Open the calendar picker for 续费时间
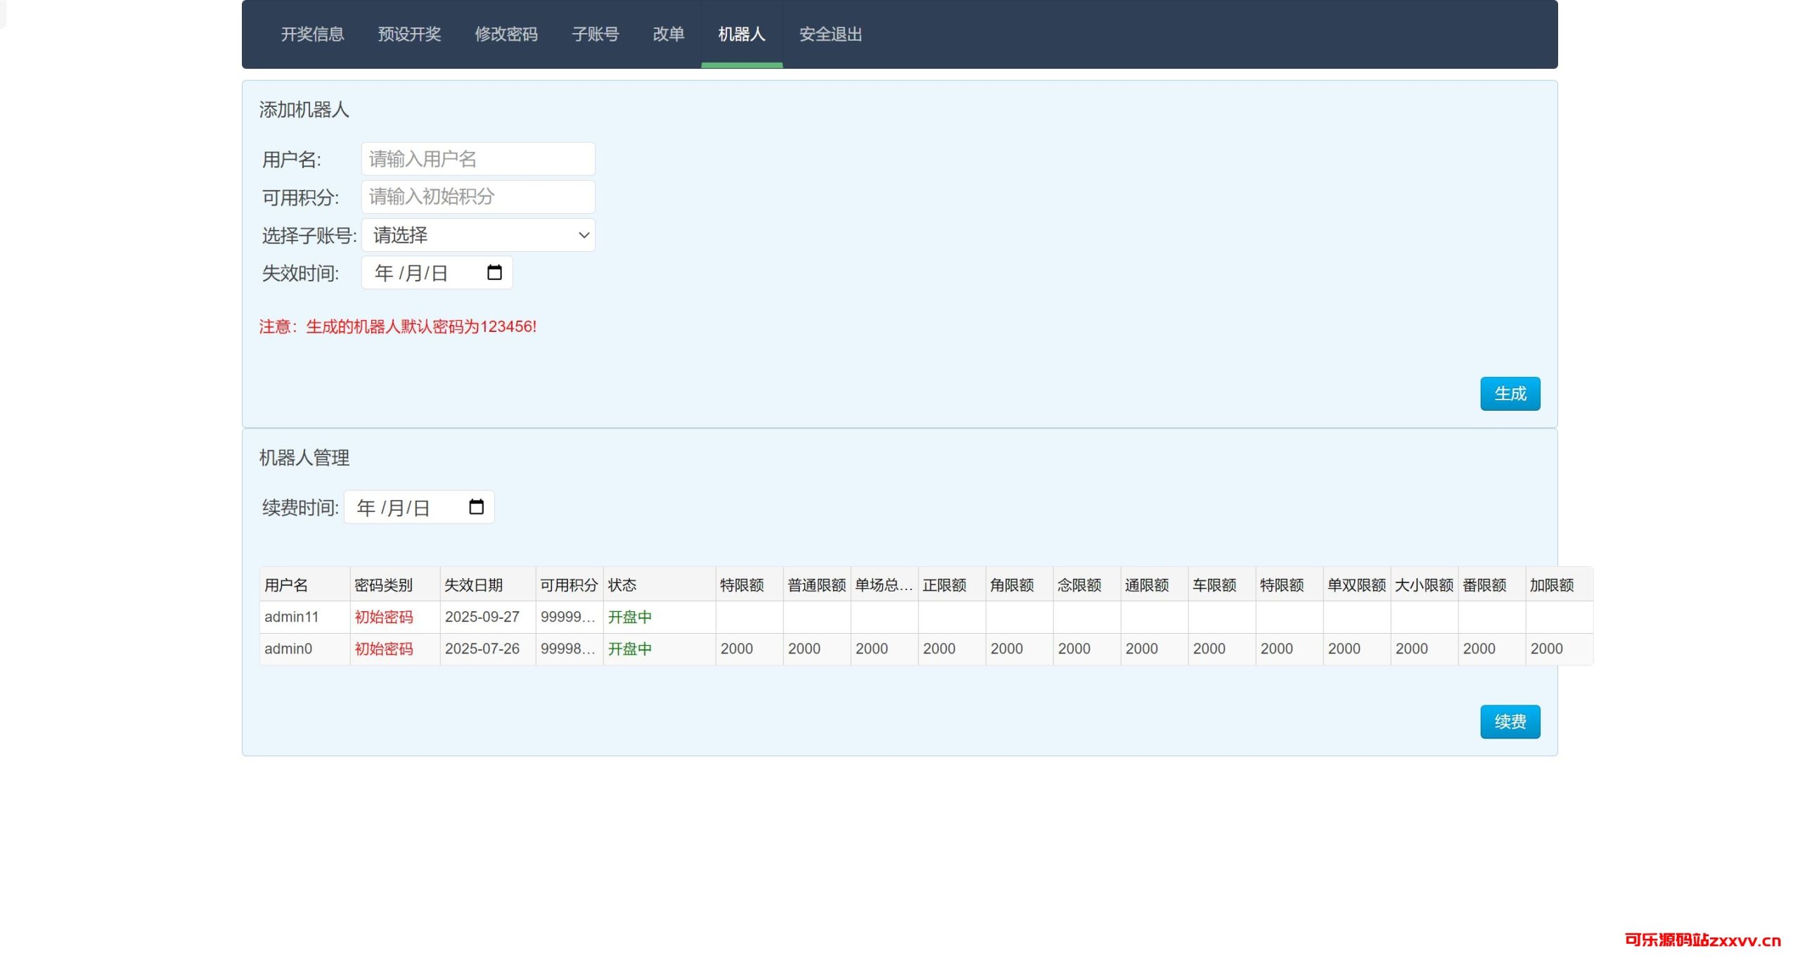This screenshot has width=1800, height=965. [476, 506]
